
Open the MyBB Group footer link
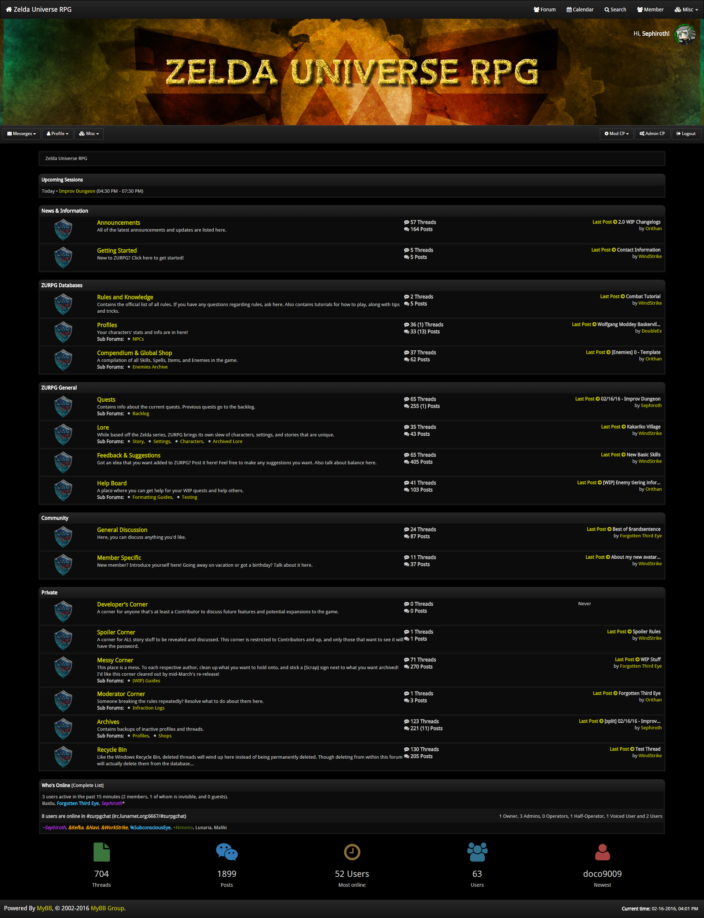(x=108, y=908)
